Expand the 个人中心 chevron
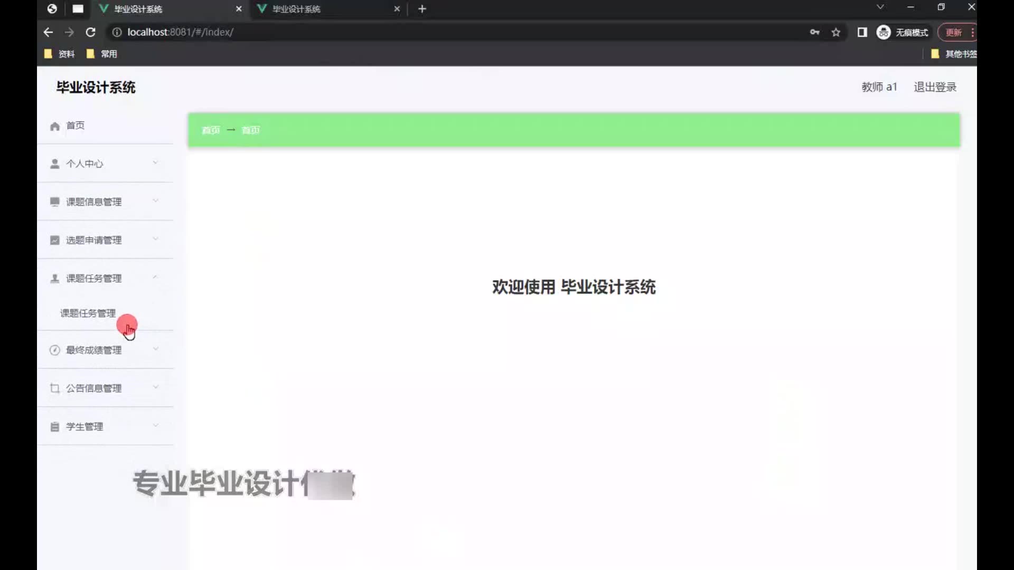 pos(155,163)
